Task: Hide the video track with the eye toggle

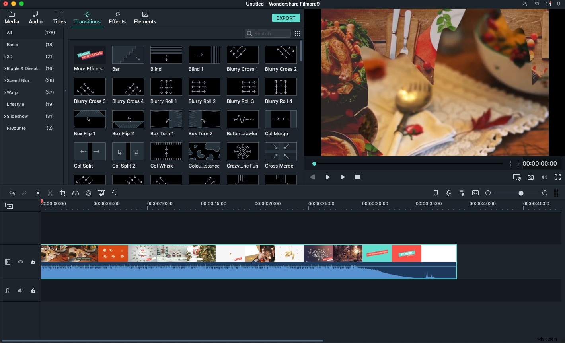Action: point(21,262)
